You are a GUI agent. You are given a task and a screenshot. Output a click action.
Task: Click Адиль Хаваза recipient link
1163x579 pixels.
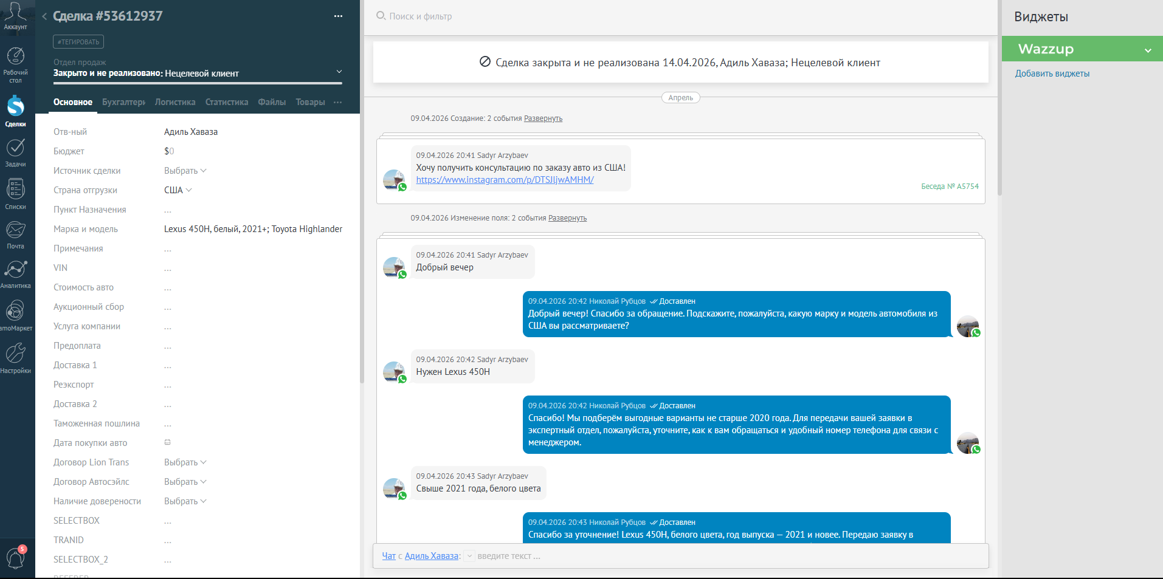point(432,556)
